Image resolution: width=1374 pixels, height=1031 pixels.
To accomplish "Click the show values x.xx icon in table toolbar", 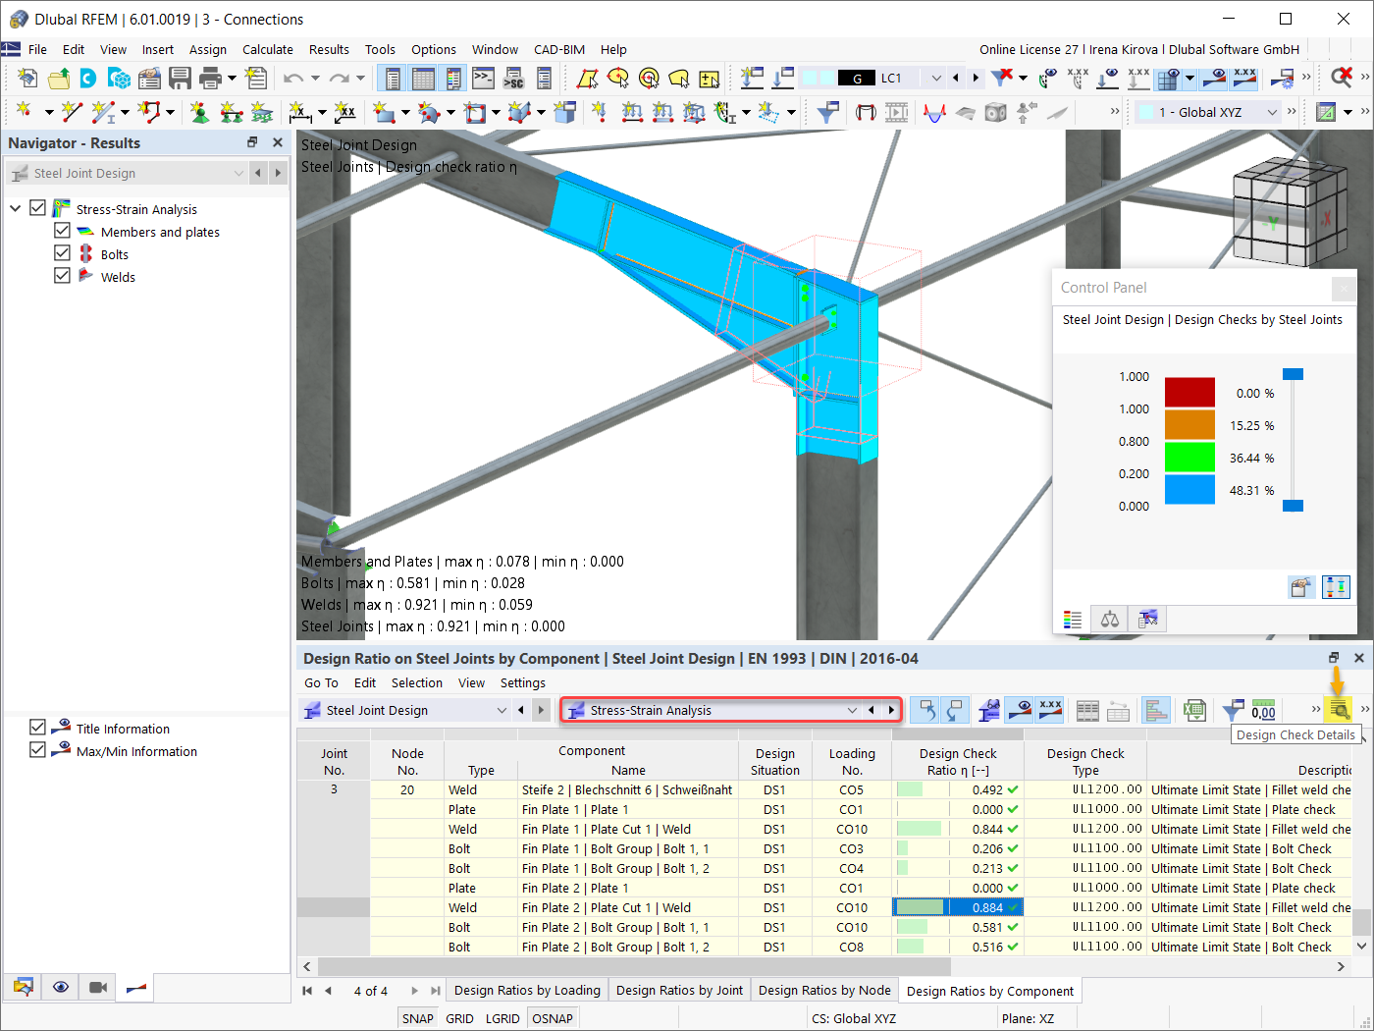I will click(x=1050, y=710).
